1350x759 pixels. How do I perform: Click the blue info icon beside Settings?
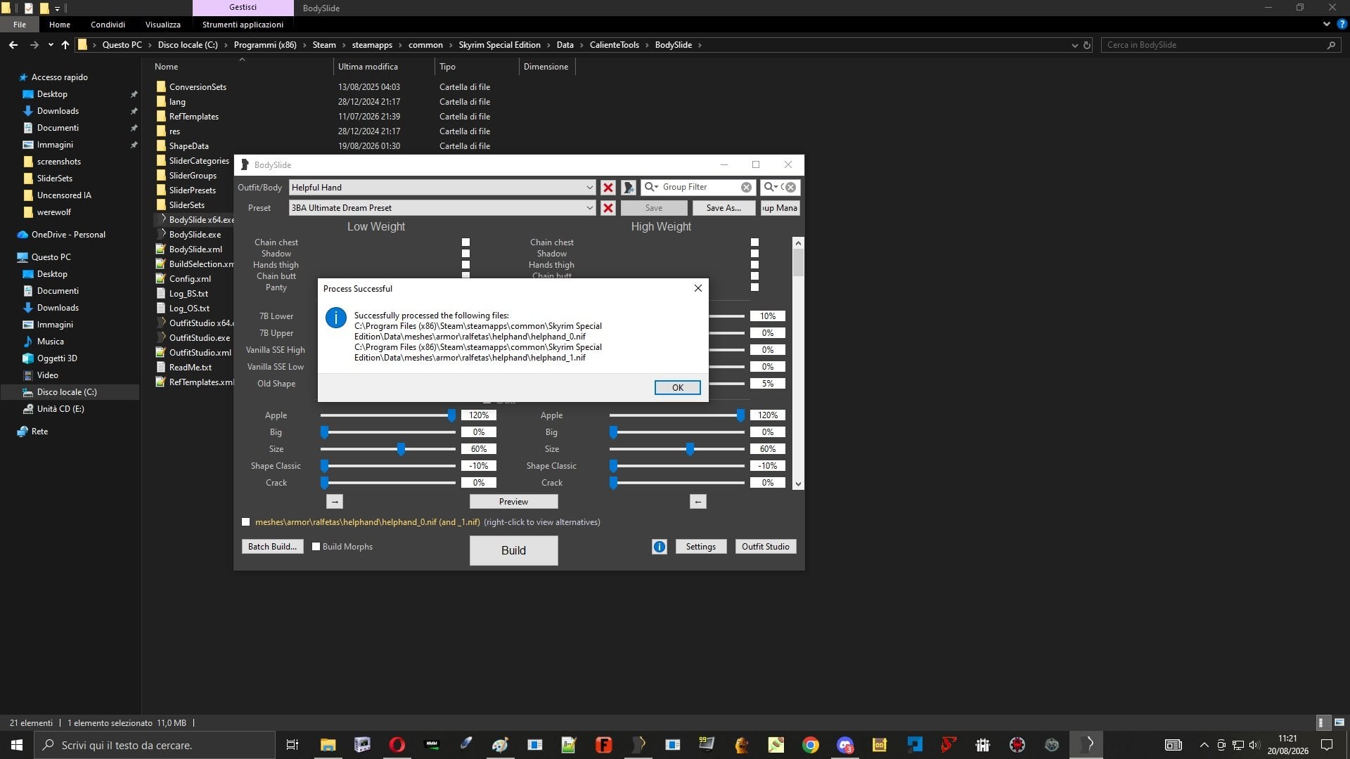pyautogui.click(x=659, y=547)
